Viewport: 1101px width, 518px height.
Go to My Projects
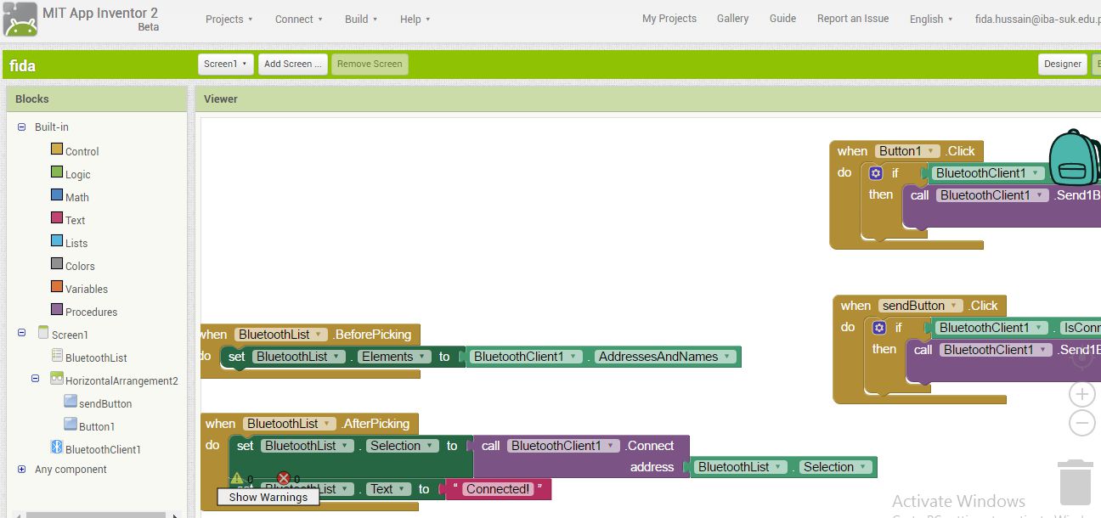[669, 19]
